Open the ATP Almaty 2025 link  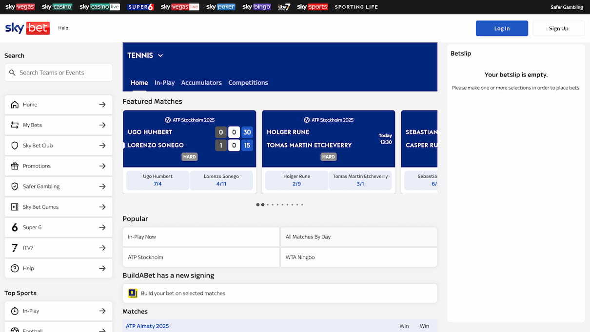[x=147, y=326]
